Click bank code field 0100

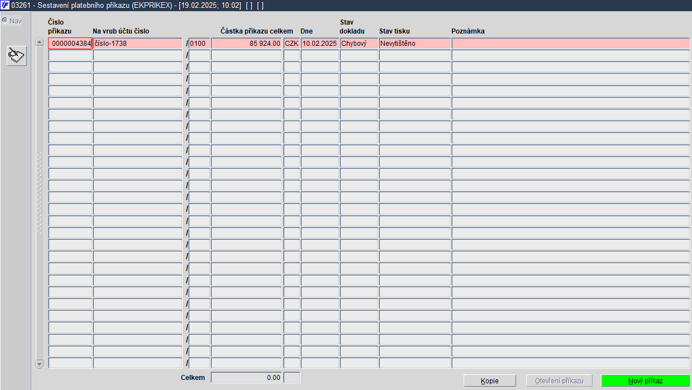pos(199,44)
